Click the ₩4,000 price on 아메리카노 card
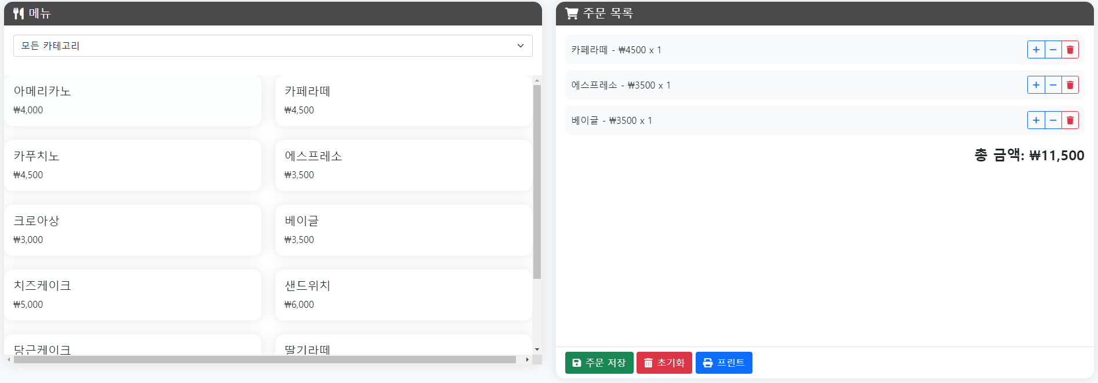This screenshot has width=1098, height=383. [x=28, y=110]
